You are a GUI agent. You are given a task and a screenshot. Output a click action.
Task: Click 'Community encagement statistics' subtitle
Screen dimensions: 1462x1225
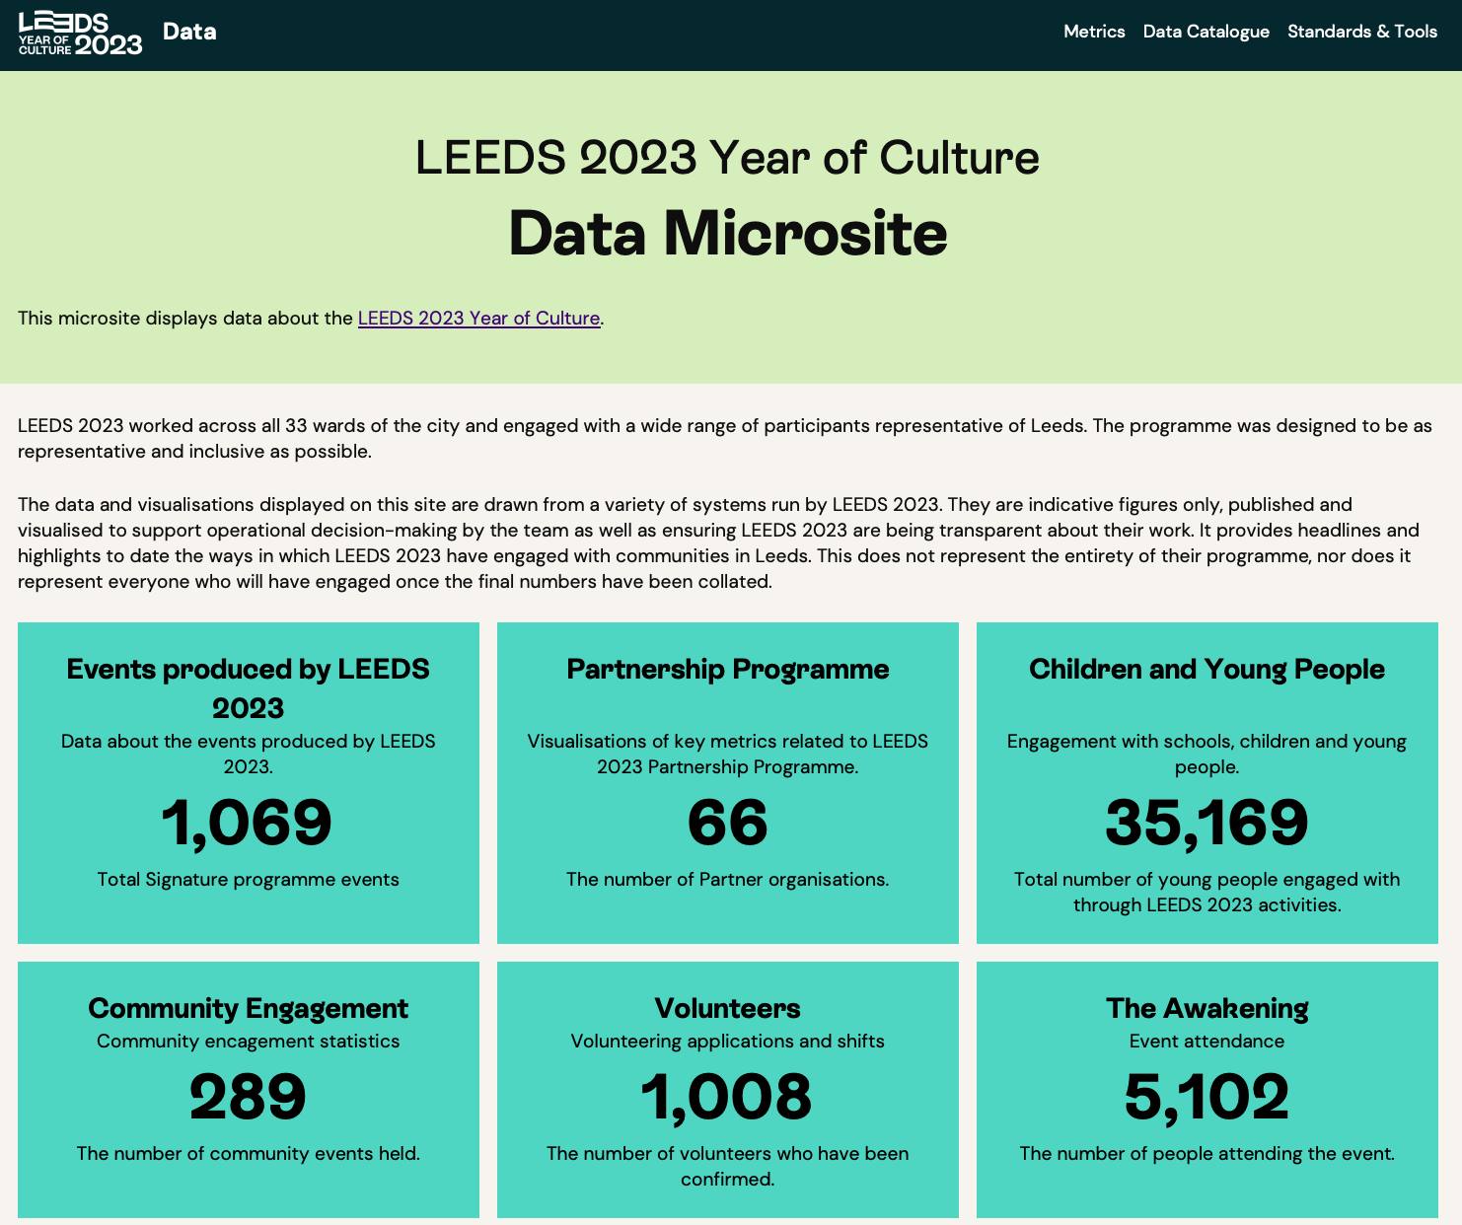tap(249, 1041)
